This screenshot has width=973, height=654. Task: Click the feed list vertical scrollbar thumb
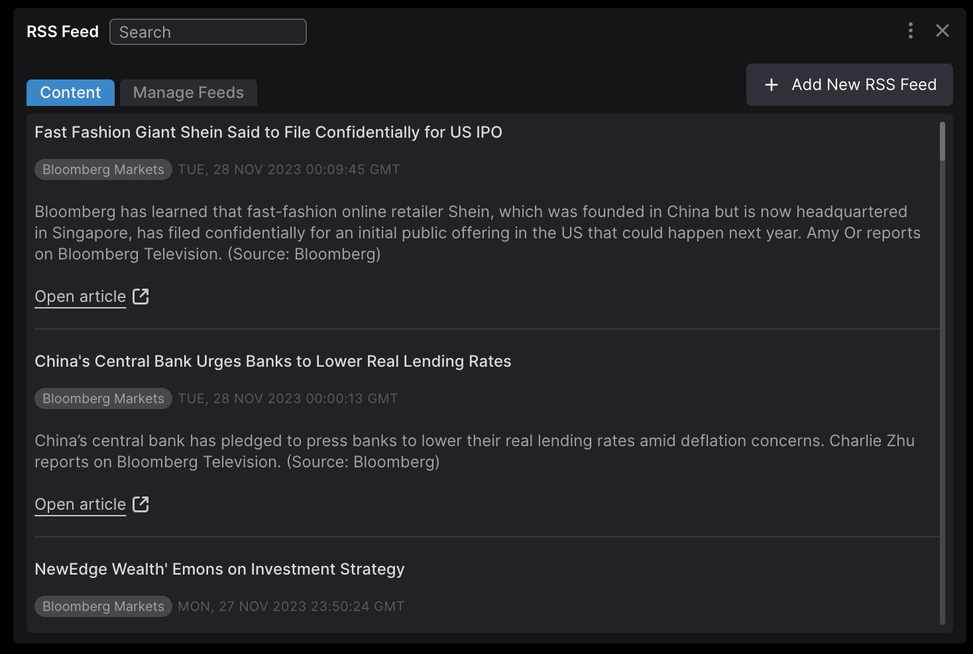click(x=943, y=141)
